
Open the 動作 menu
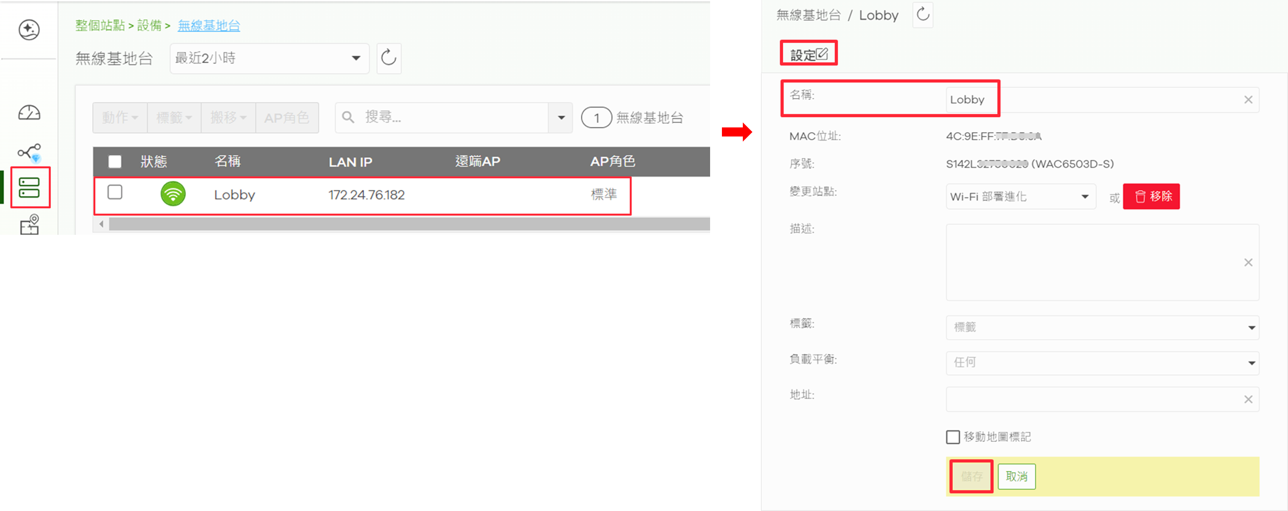tap(120, 118)
